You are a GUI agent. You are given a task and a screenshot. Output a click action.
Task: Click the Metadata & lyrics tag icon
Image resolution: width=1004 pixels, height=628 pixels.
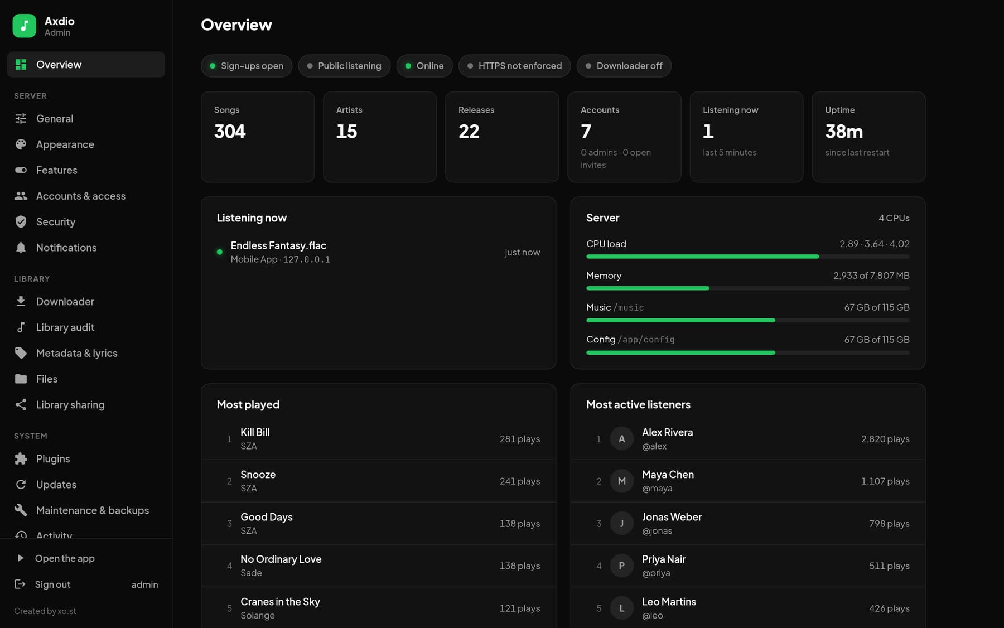(21, 353)
